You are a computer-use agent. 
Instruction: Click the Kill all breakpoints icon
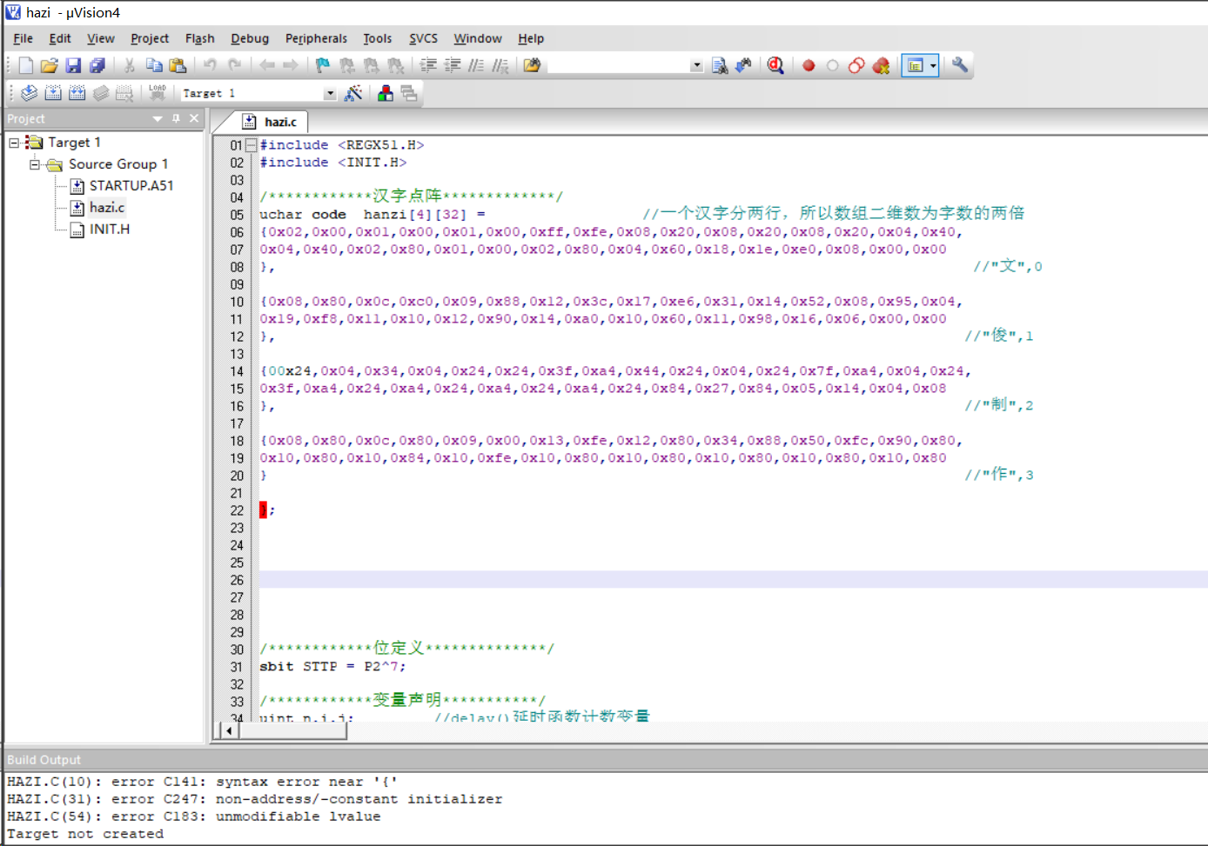point(882,65)
